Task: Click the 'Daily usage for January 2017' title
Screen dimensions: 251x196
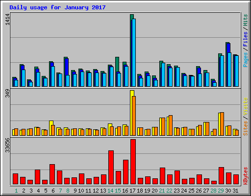Action: pos(57,7)
